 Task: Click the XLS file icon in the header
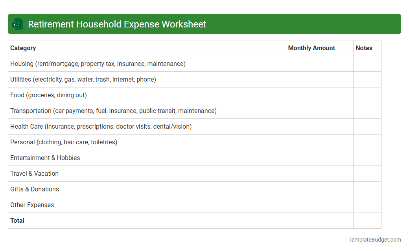[17, 24]
